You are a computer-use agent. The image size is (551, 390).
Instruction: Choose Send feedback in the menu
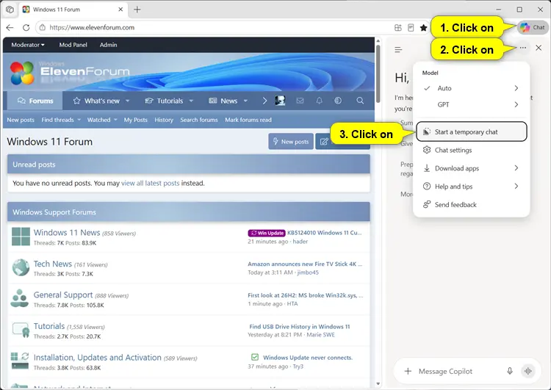coord(471,204)
